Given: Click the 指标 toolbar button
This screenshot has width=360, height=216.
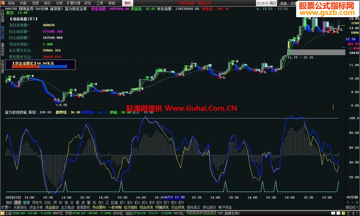Looking at the screenshot, I should point(9,202).
